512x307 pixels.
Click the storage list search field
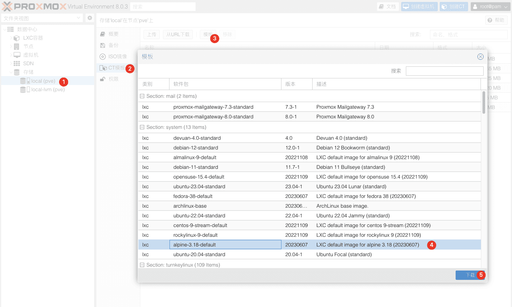pyautogui.click(x=468, y=35)
